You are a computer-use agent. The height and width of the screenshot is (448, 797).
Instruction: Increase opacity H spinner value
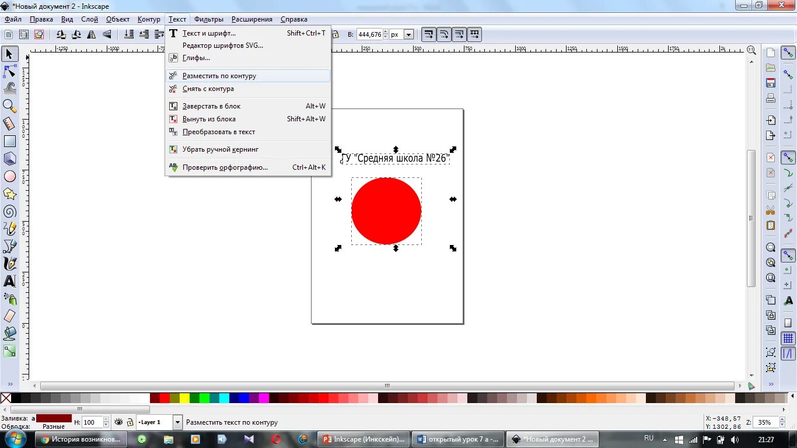tap(106, 419)
